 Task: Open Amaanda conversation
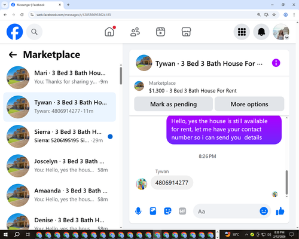(60, 195)
